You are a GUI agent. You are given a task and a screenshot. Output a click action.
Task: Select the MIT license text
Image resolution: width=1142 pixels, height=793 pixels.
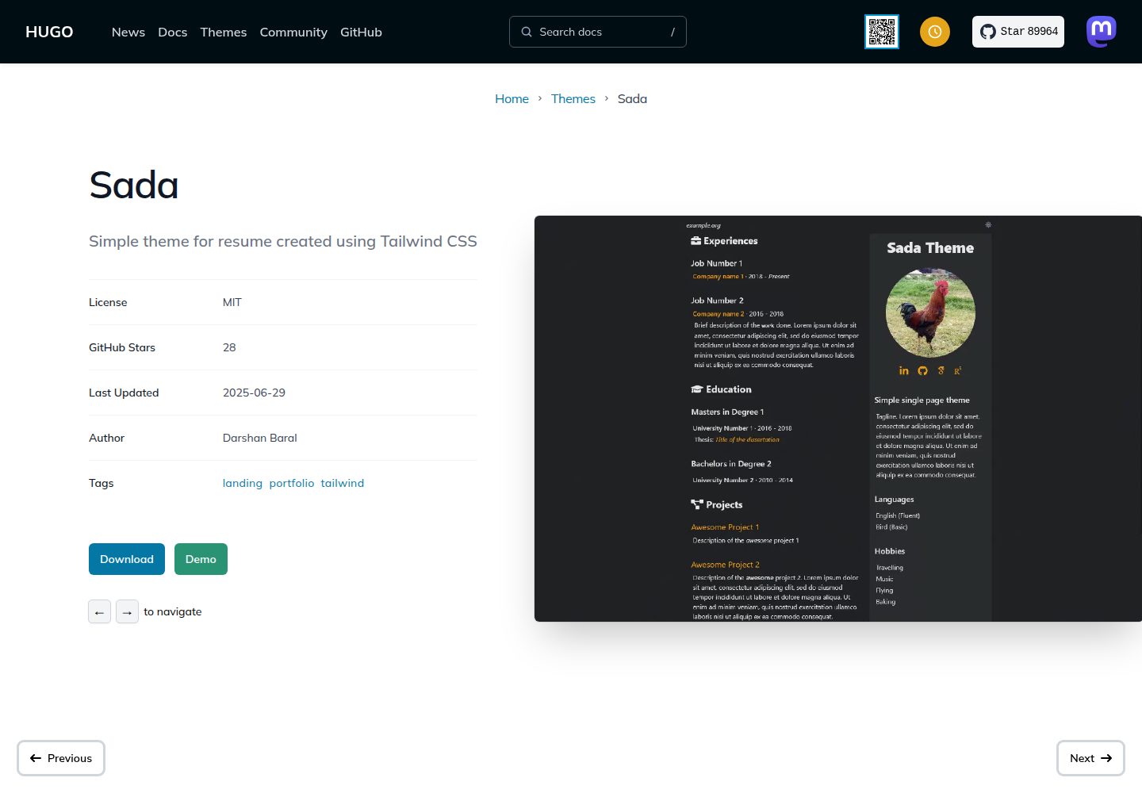(x=232, y=302)
